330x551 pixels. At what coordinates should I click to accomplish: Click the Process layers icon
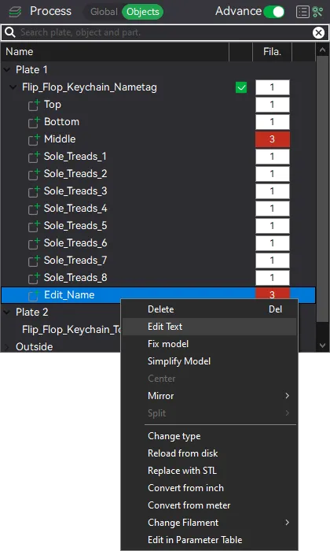click(x=16, y=12)
